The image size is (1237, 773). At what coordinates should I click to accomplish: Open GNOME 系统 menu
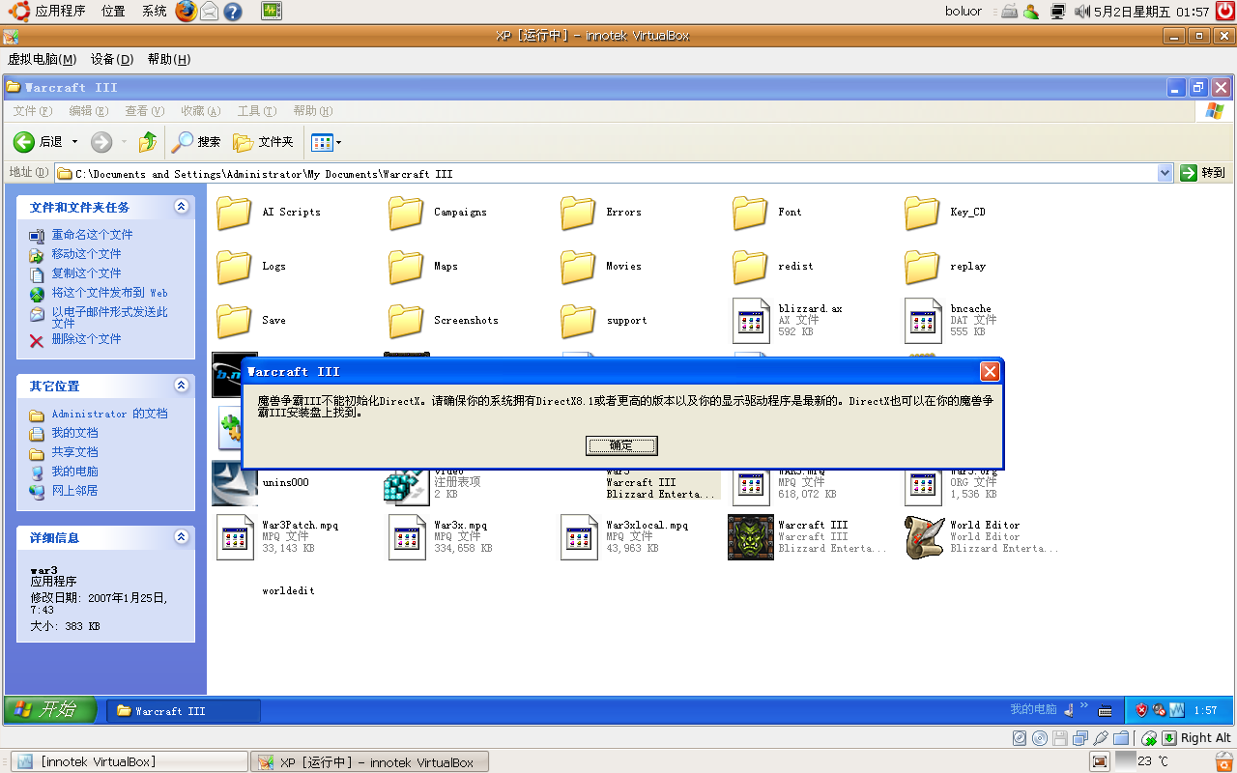click(x=154, y=12)
